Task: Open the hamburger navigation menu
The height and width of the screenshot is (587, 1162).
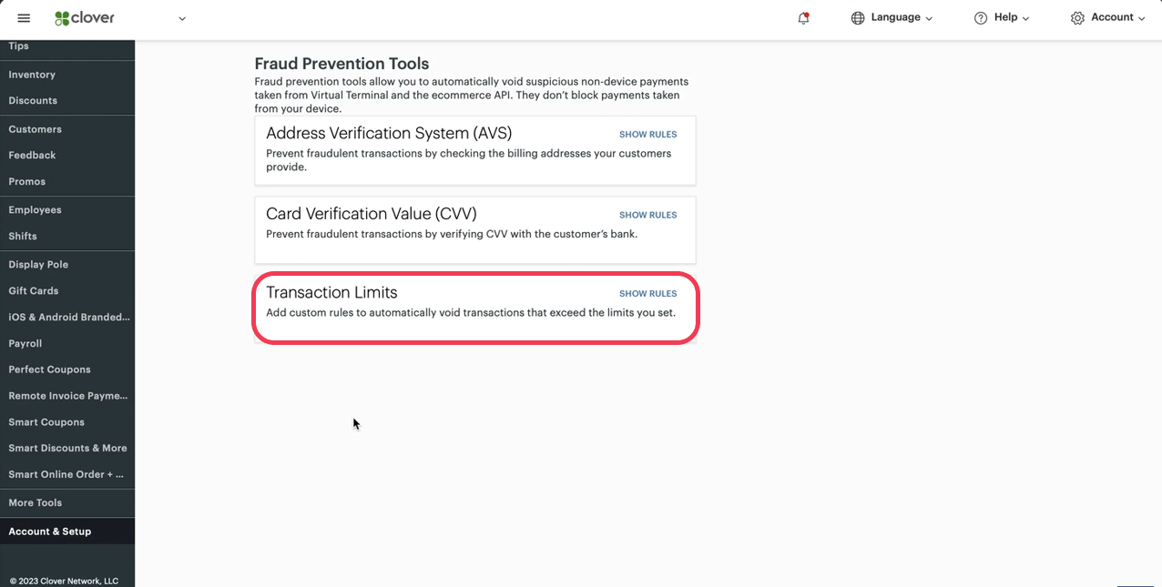Action: [x=24, y=18]
